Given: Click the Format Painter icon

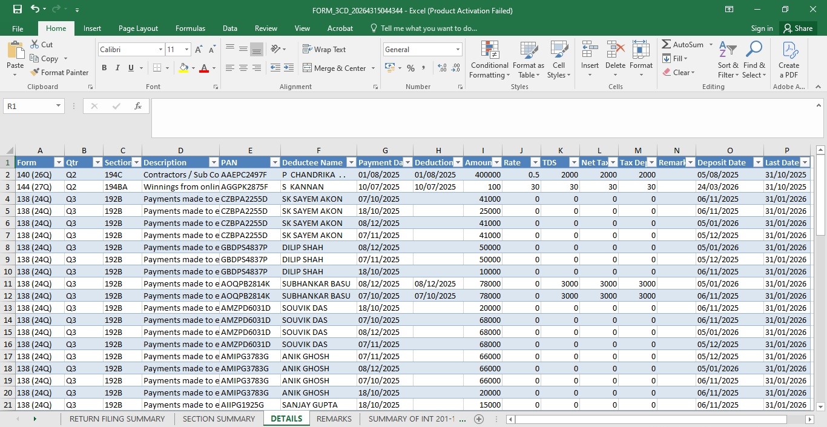Looking at the screenshot, I should 35,73.
